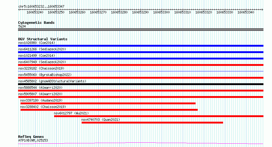Select the red bar under nsv5455060
Image resolution: width=272 pixels, height=147 pixels.
(141, 78)
